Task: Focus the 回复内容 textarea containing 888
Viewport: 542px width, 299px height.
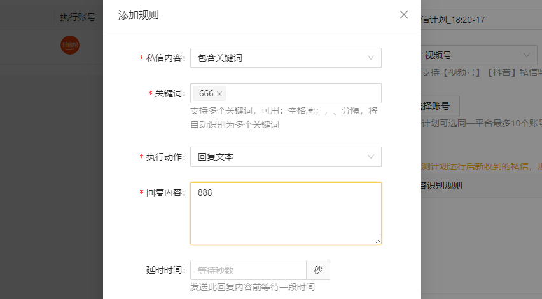Action: [286, 213]
